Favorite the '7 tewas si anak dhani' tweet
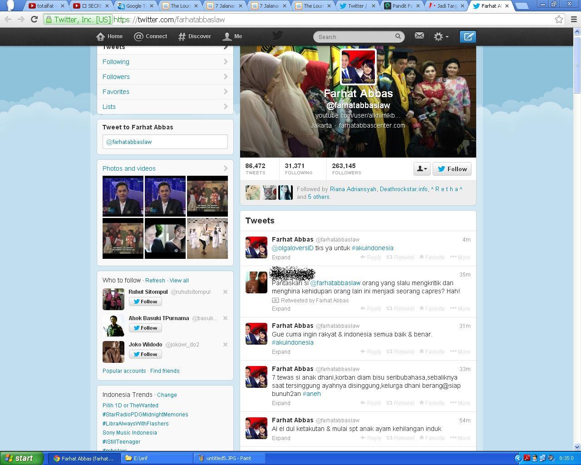The height and width of the screenshot is (465, 581). [432, 403]
